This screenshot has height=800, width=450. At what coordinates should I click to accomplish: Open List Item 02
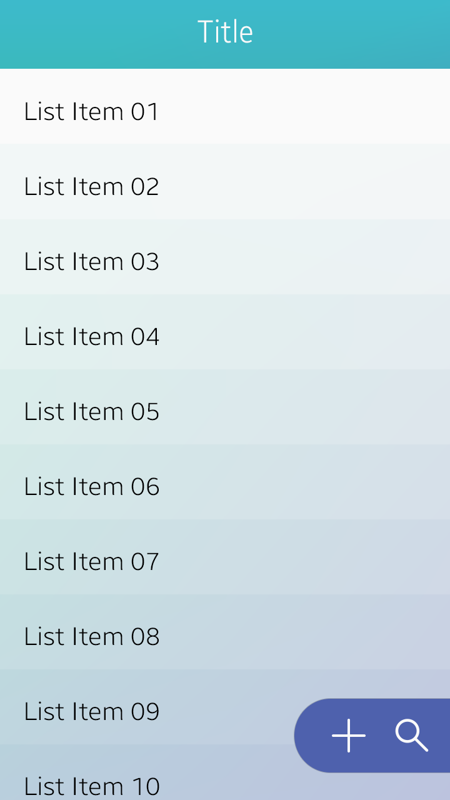coord(92,187)
